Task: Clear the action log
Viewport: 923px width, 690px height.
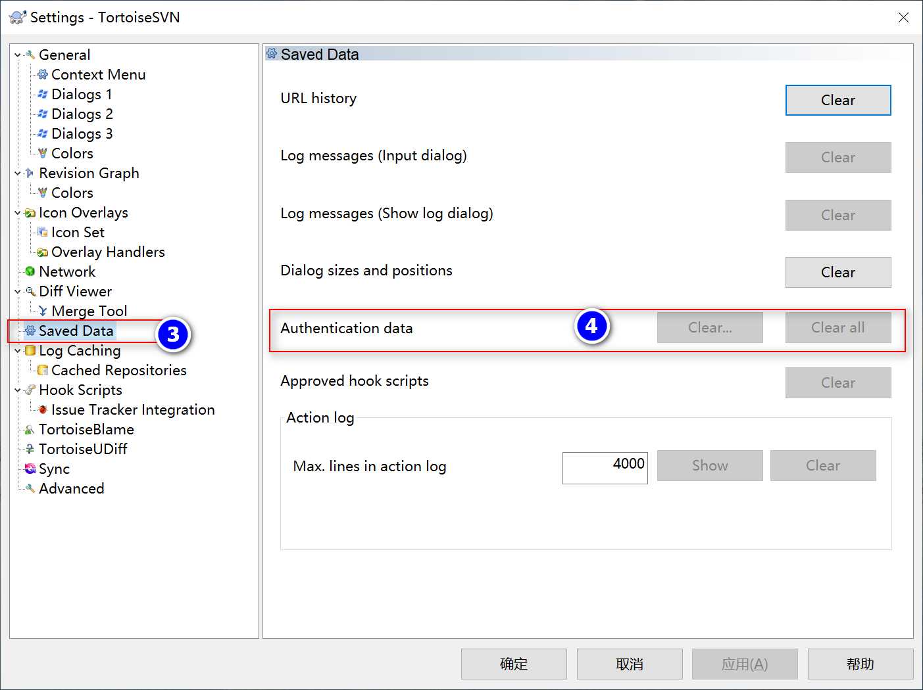Action: point(823,465)
